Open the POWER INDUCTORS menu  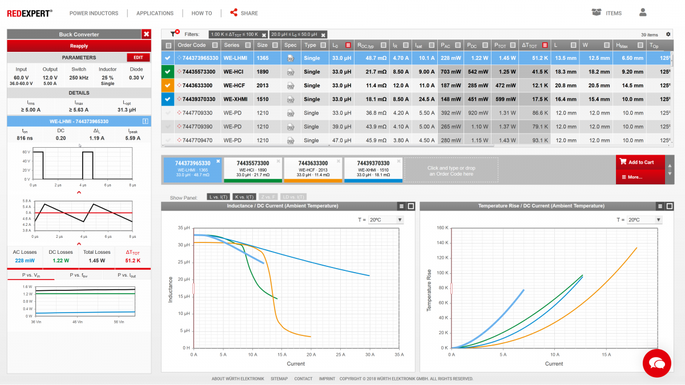pyautogui.click(x=94, y=13)
